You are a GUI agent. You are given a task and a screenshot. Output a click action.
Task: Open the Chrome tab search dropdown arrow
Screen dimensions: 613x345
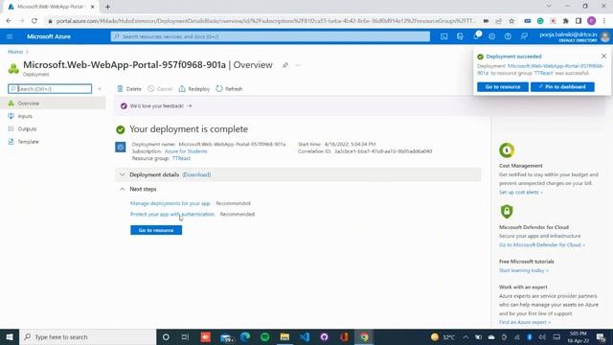(x=549, y=7)
